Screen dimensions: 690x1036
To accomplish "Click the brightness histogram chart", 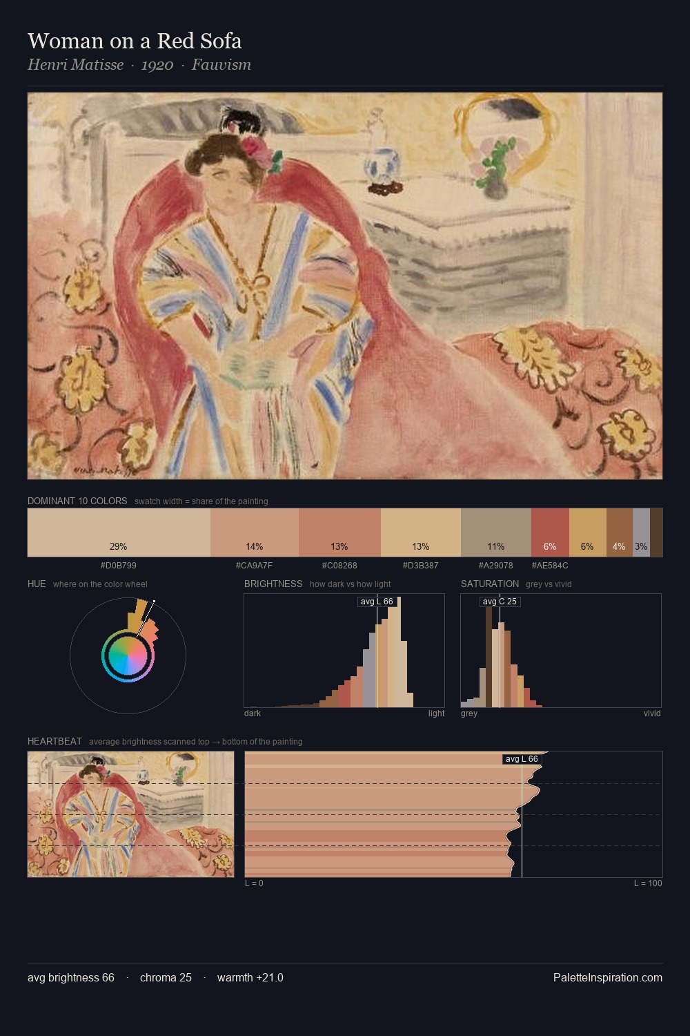I will click(344, 651).
